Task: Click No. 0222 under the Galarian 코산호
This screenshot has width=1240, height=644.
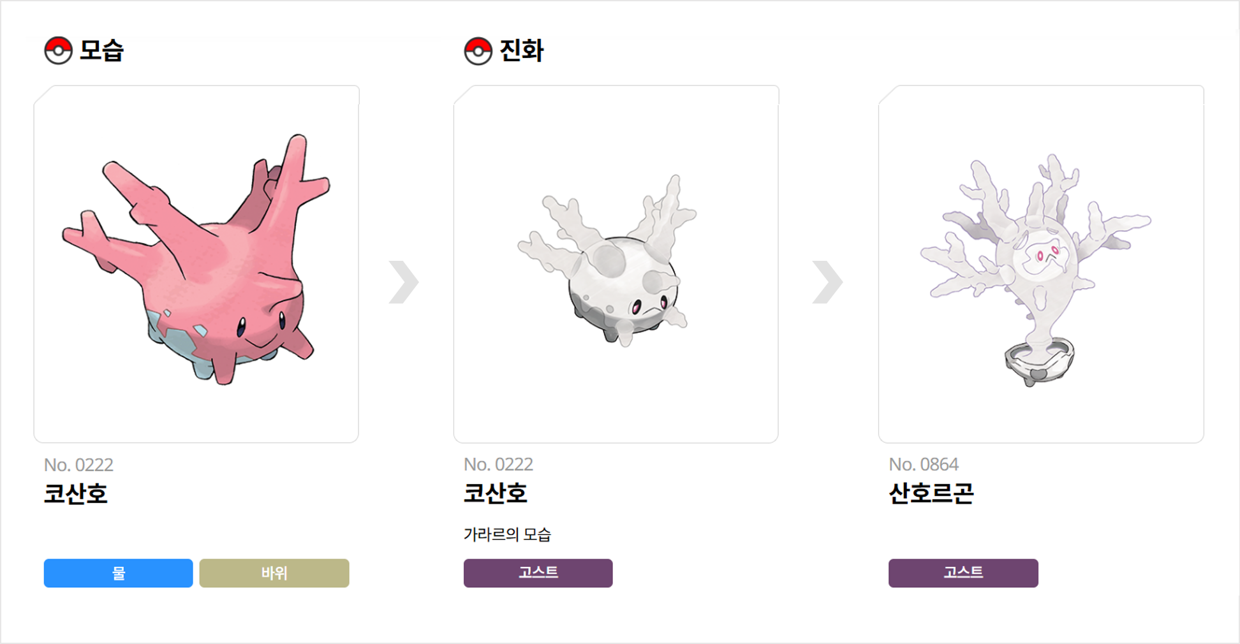Action: click(x=498, y=464)
